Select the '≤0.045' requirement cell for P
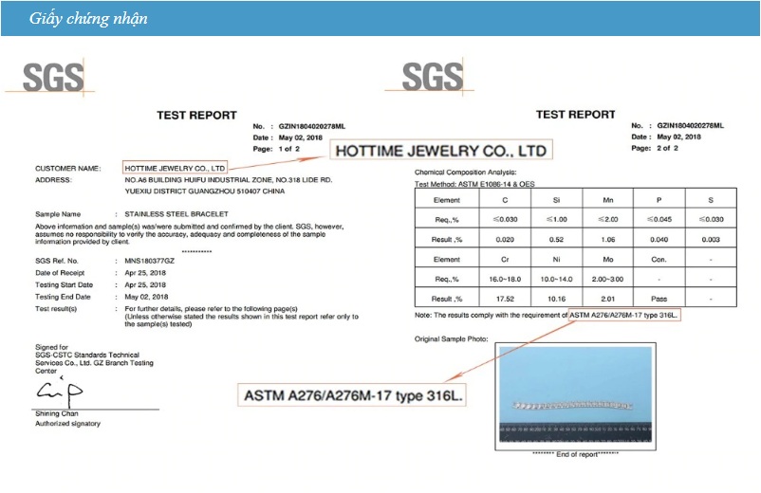The width and height of the screenshot is (761, 493). pyautogui.click(x=659, y=219)
